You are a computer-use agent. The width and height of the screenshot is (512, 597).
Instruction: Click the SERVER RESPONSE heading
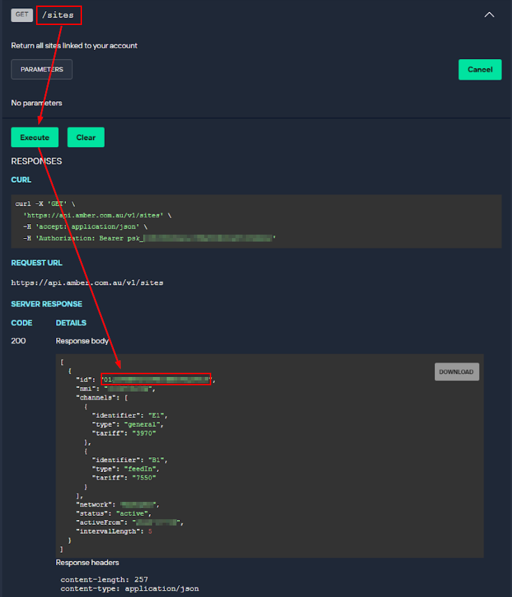click(47, 304)
